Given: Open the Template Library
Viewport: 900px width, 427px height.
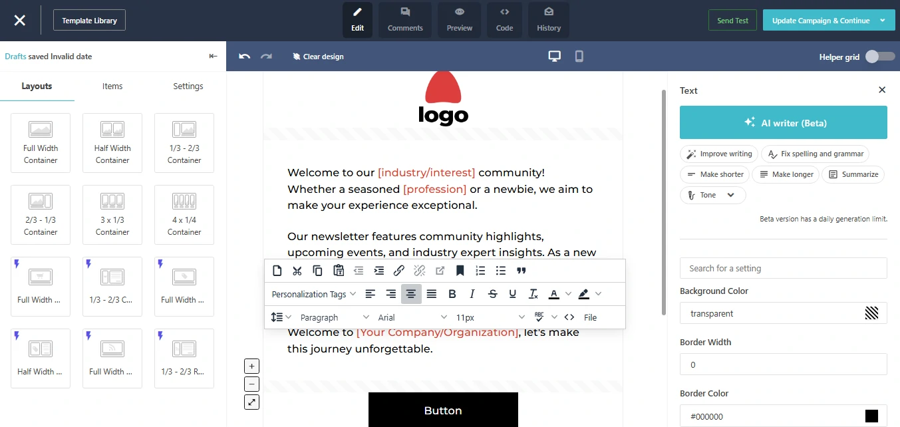Looking at the screenshot, I should (89, 21).
